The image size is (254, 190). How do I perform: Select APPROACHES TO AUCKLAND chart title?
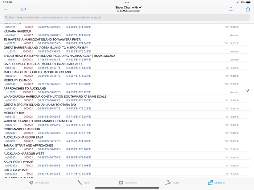tap(25, 89)
